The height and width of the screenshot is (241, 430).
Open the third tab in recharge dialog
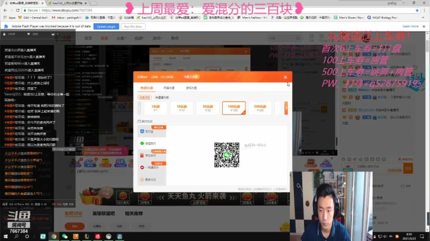(x=191, y=88)
